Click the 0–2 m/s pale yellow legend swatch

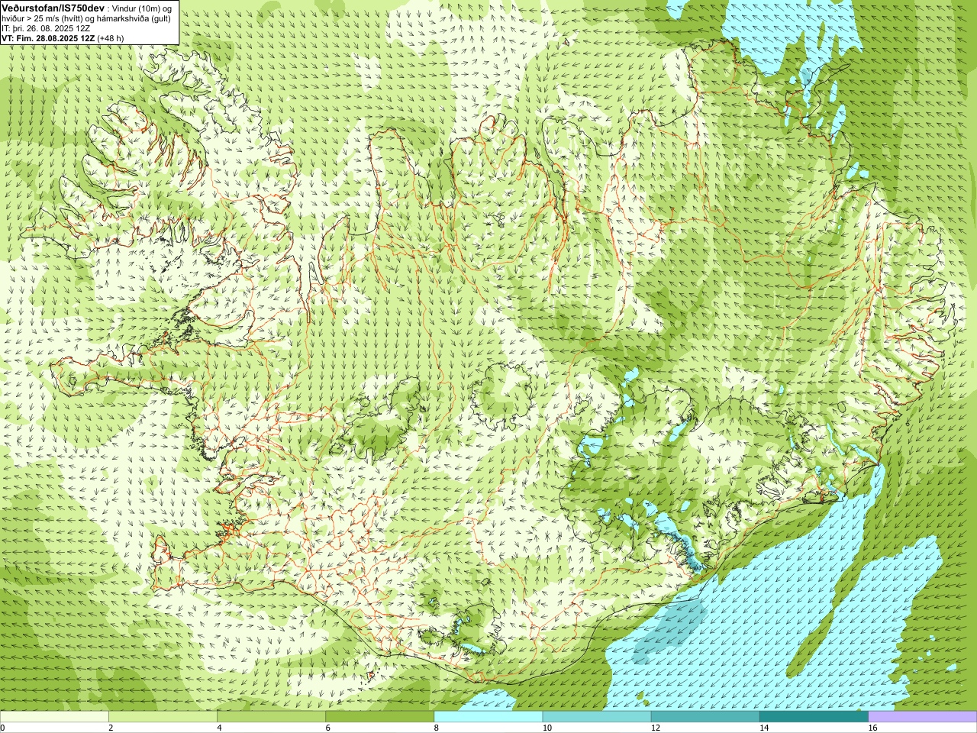click(54, 717)
